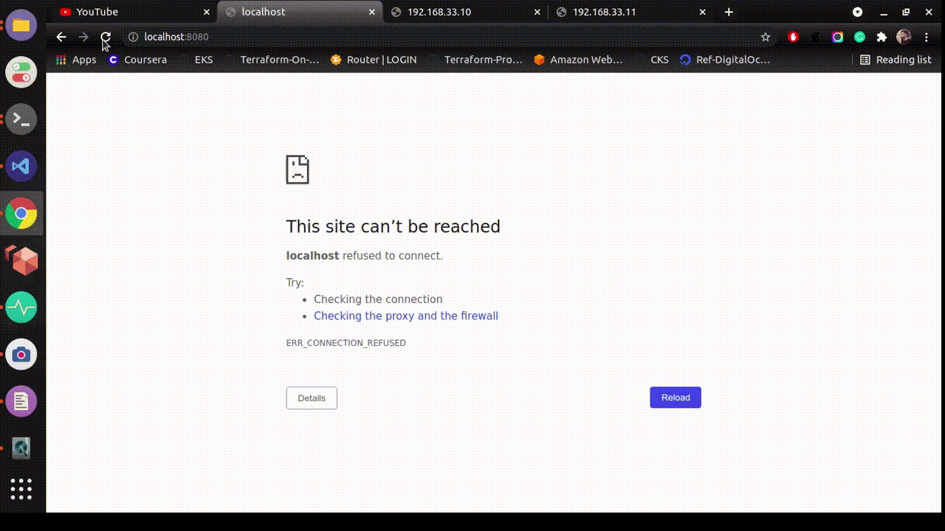The width and height of the screenshot is (945, 531).
Task: Follow the Checking the proxy and the firewall link
Action: tap(406, 316)
